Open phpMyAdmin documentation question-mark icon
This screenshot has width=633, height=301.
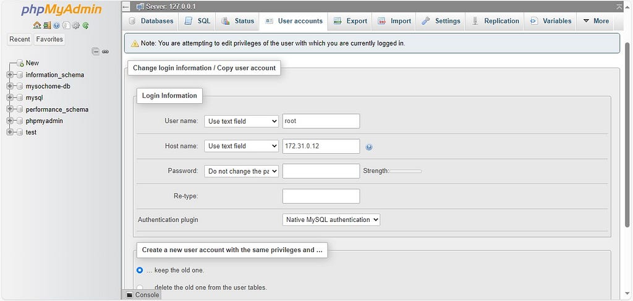pyautogui.click(x=56, y=25)
